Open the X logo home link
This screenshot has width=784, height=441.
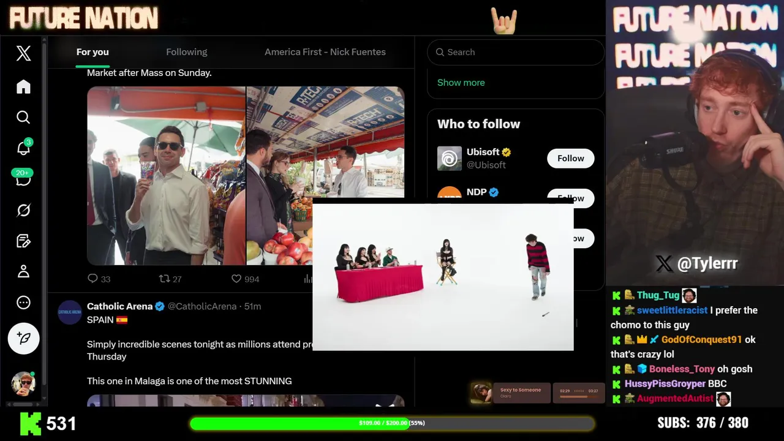point(23,53)
